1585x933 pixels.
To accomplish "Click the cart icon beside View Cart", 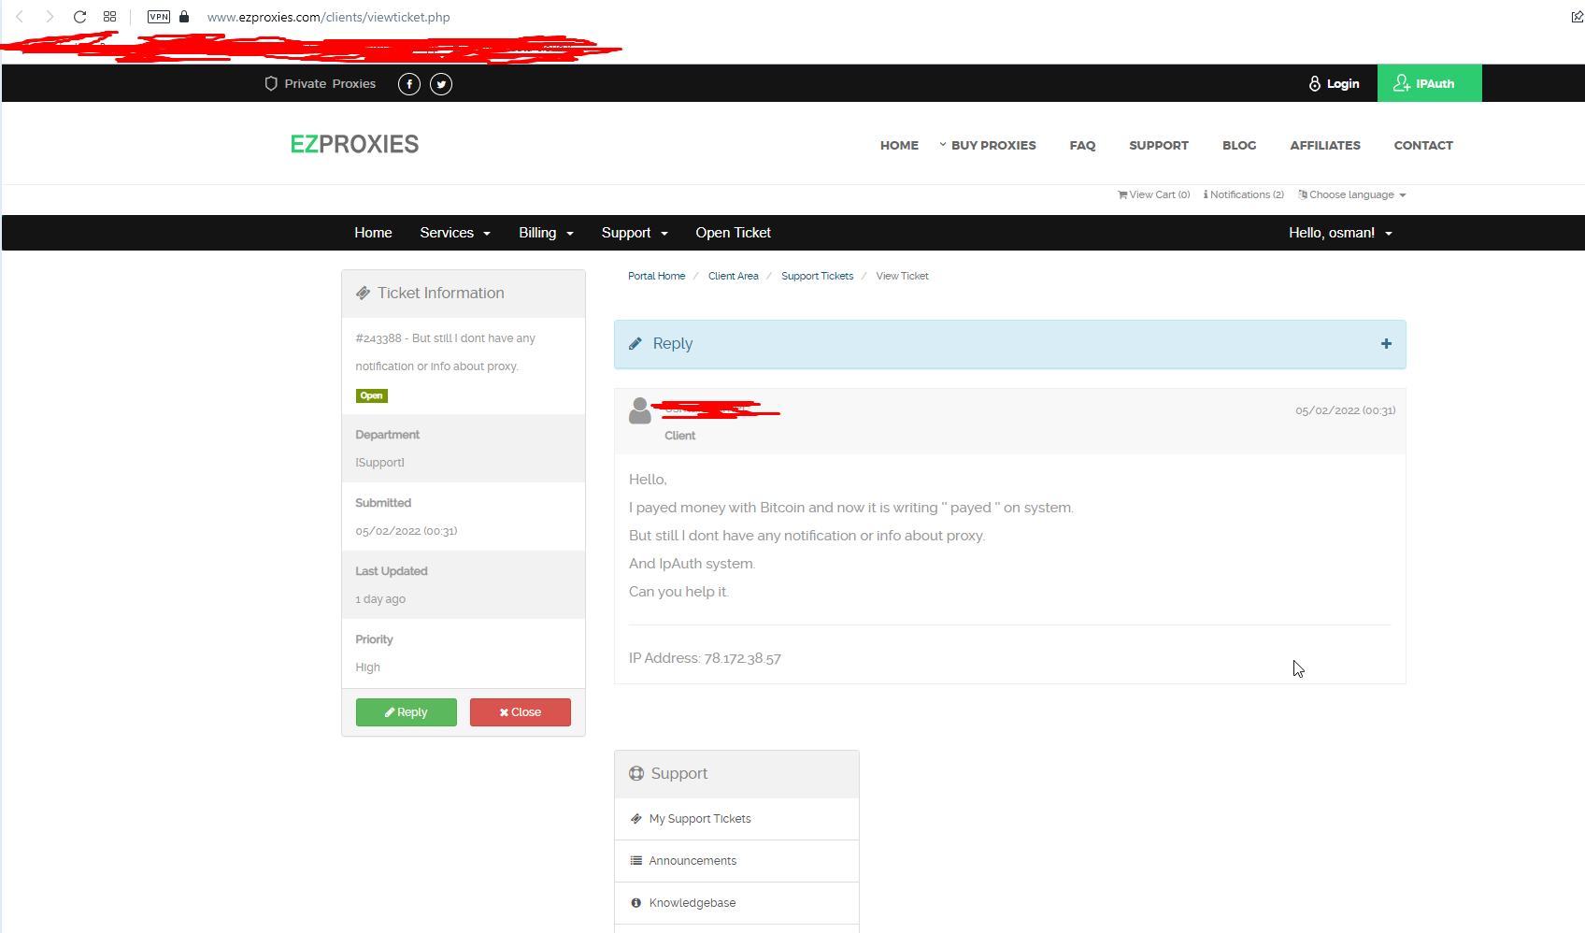I will pyautogui.click(x=1122, y=194).
